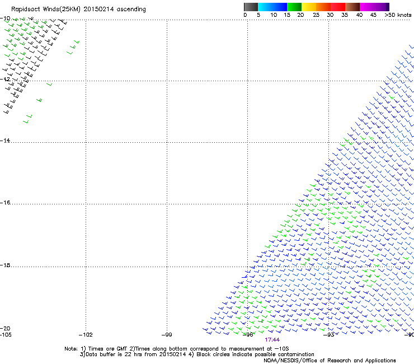Click the '>50 knots' legend label
Screen dimensions: 414x364
tap(398, 15)
